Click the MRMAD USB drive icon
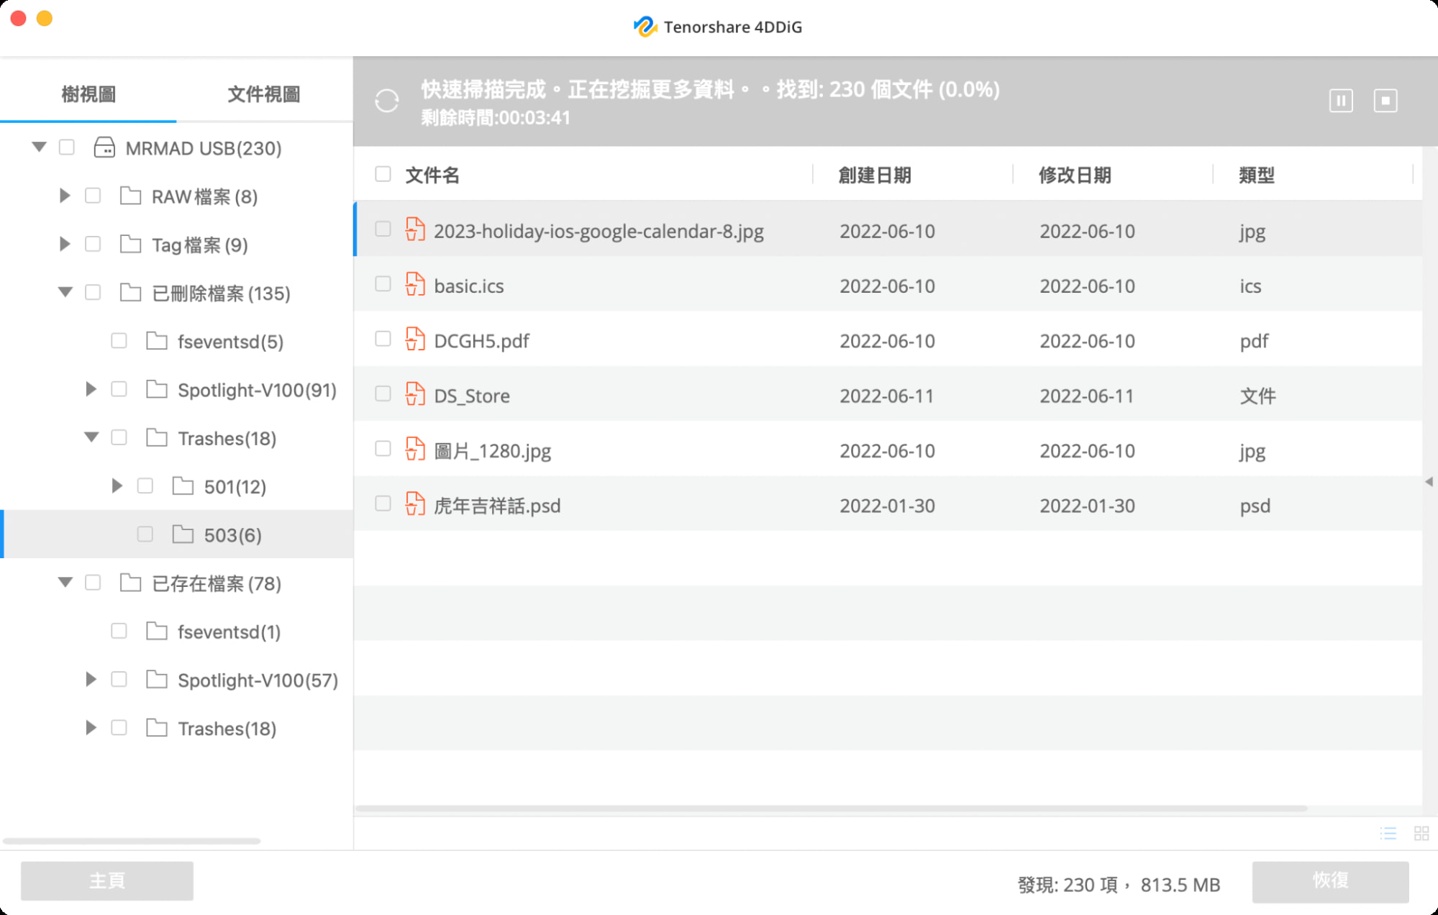This screenshot has height=915, width=1438. point(104,148)
